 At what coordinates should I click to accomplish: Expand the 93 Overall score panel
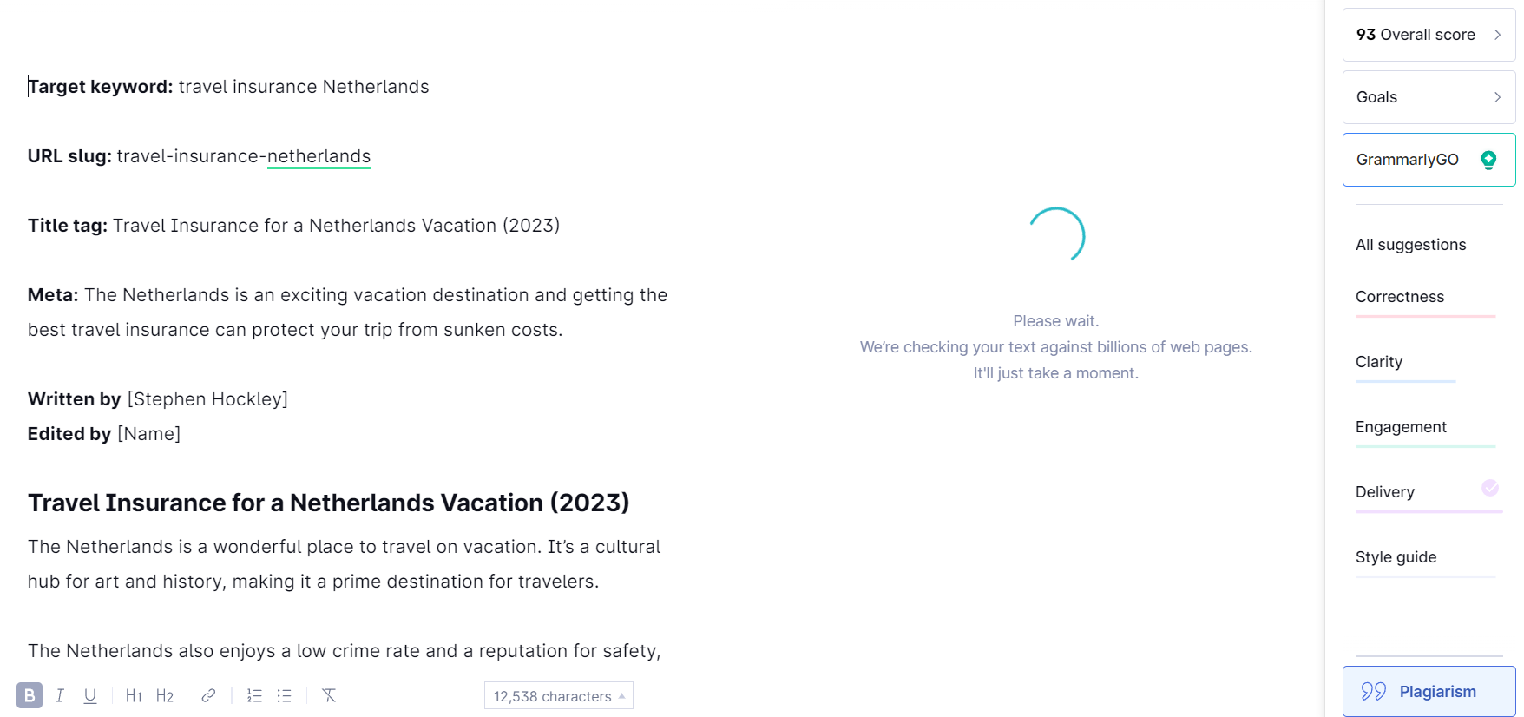(x=1429, y=35)
